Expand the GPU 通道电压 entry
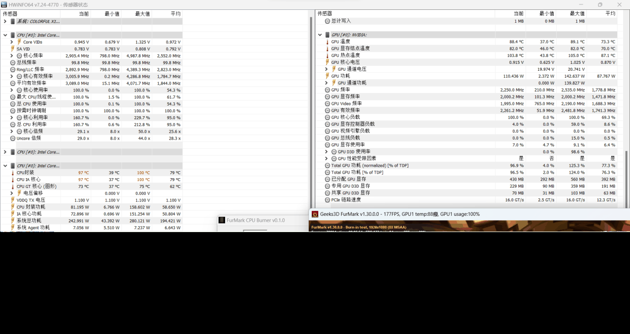Image resolution: width=630 pixels, height=334 pixels. pos(327,69)
